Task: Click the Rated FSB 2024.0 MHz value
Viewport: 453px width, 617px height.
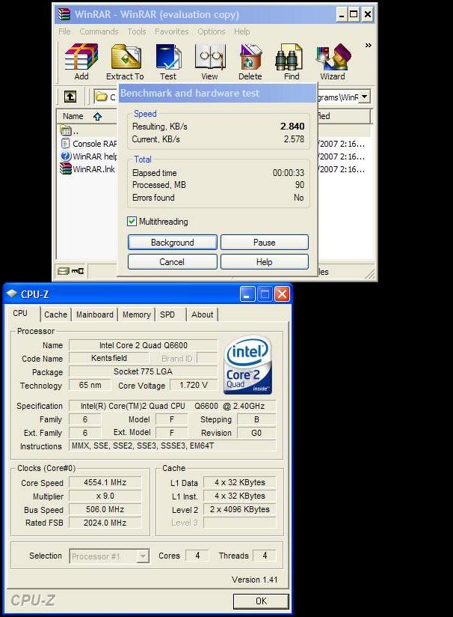Action: (x=105, y=523)
